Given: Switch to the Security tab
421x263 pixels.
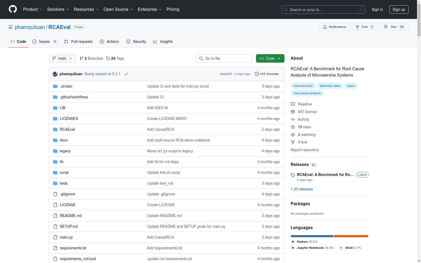Looking at the screenshot, I should click(136, 42).
